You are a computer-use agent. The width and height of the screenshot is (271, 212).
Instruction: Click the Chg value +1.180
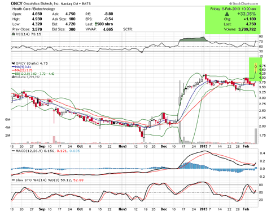250,19
